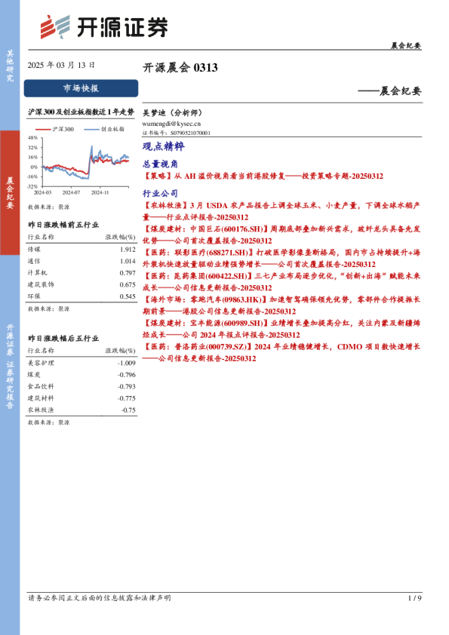449x635 pixels.
Task: Open the 昆药集团(600422.SH) report link
Action: tap(281, 281)
